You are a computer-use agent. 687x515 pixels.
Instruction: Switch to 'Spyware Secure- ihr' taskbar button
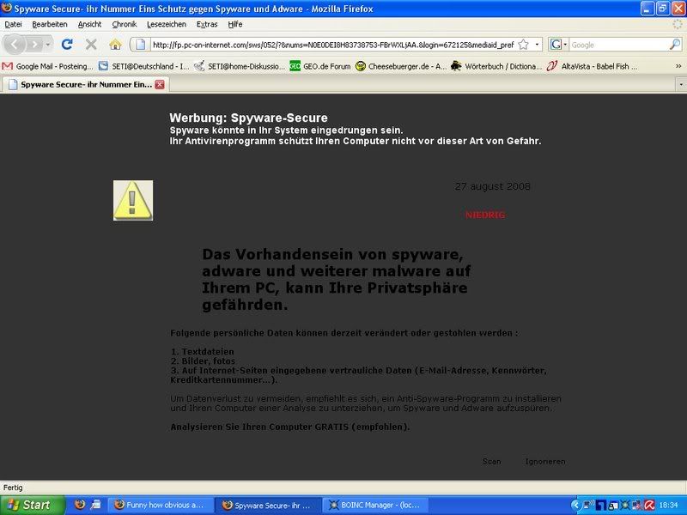tap(269, 505)
